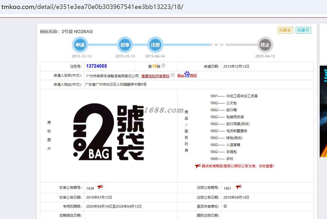
Task: Click the megaphone icon next to 1451
Action: pyautogui.click(x=239, y=187)
